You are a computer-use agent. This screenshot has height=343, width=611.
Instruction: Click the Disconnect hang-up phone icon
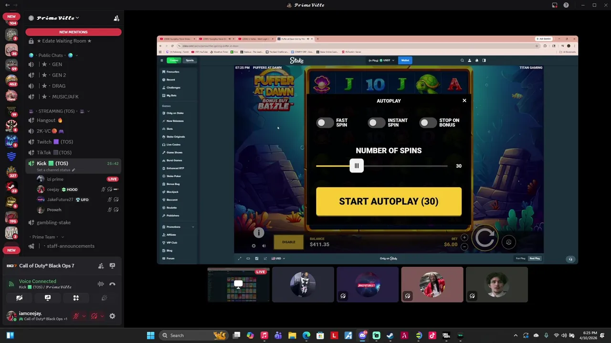pos(112,284)
